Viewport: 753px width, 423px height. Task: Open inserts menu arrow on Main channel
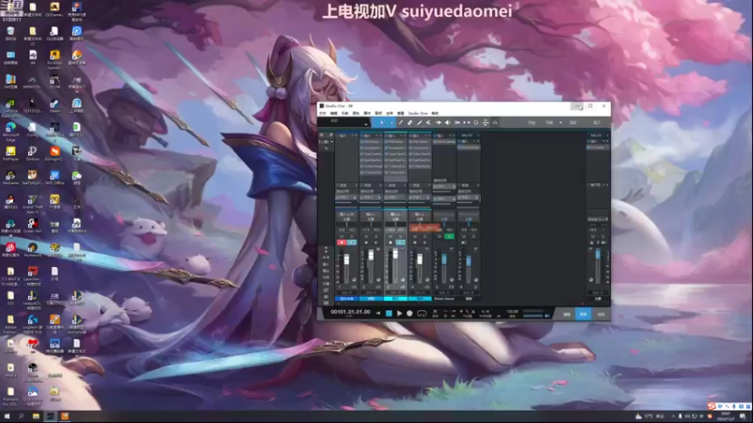(x=604, y=141)
